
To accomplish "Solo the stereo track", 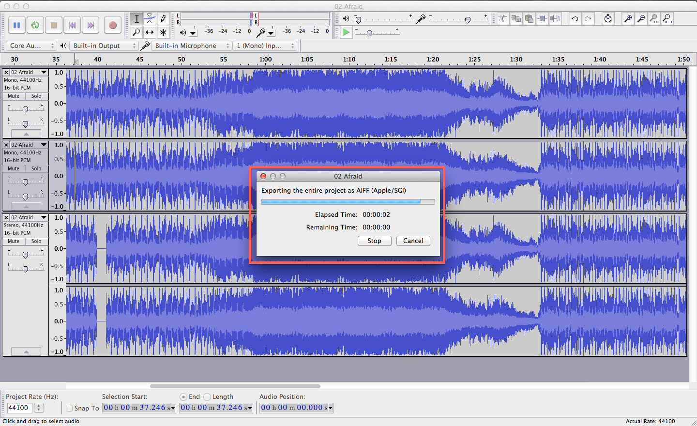I will (36, 241).
